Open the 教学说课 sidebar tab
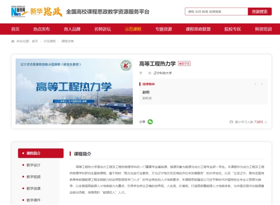 click(x=34, y=188)
